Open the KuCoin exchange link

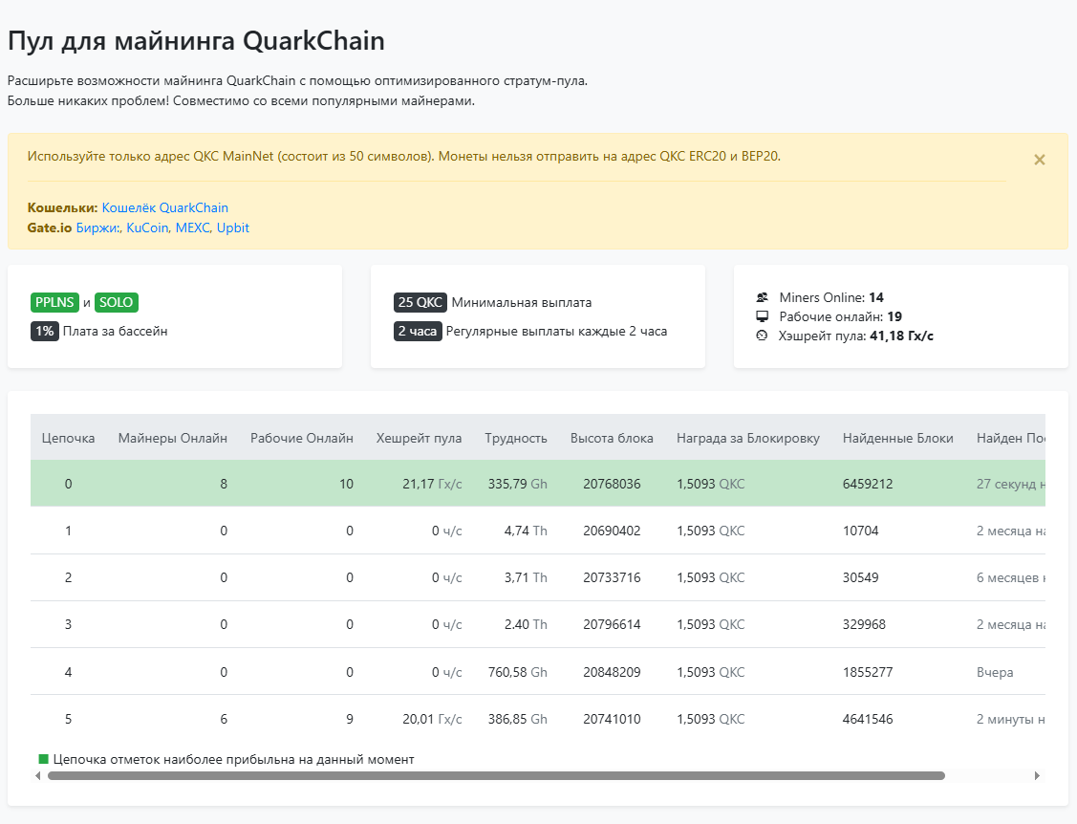pos(147,228)
